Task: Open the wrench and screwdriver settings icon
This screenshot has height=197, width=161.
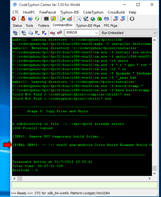Action: [x=79, y=19]
